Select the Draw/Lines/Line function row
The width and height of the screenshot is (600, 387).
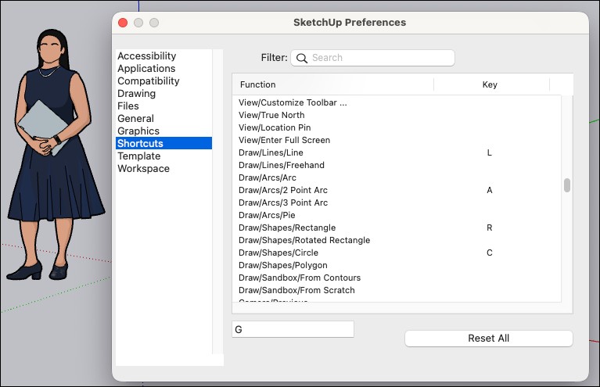pyautogui.click(x=271, y=152)
